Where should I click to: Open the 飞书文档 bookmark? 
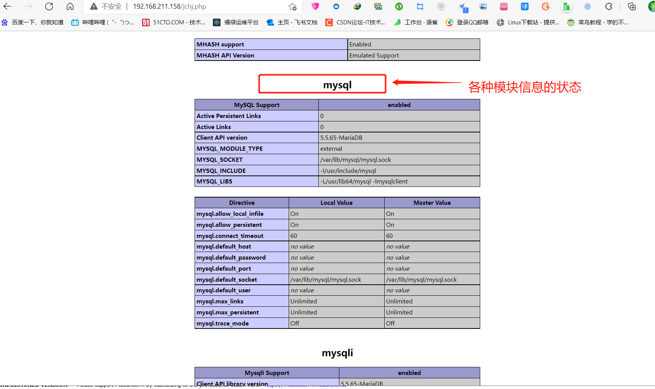coord(292,22)
